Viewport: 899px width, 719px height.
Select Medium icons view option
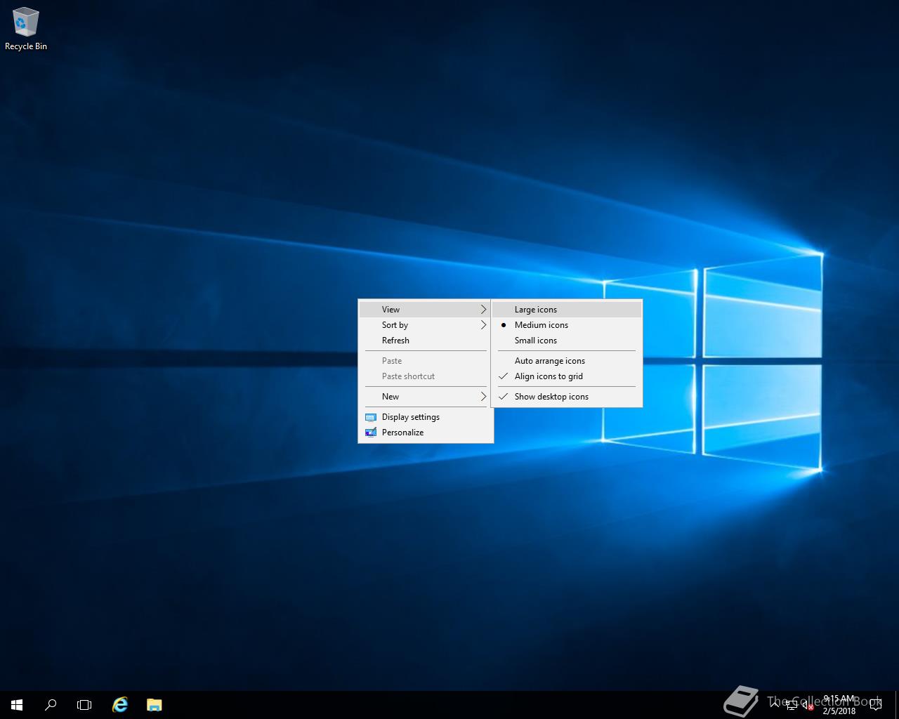click(x=567, y=325)
